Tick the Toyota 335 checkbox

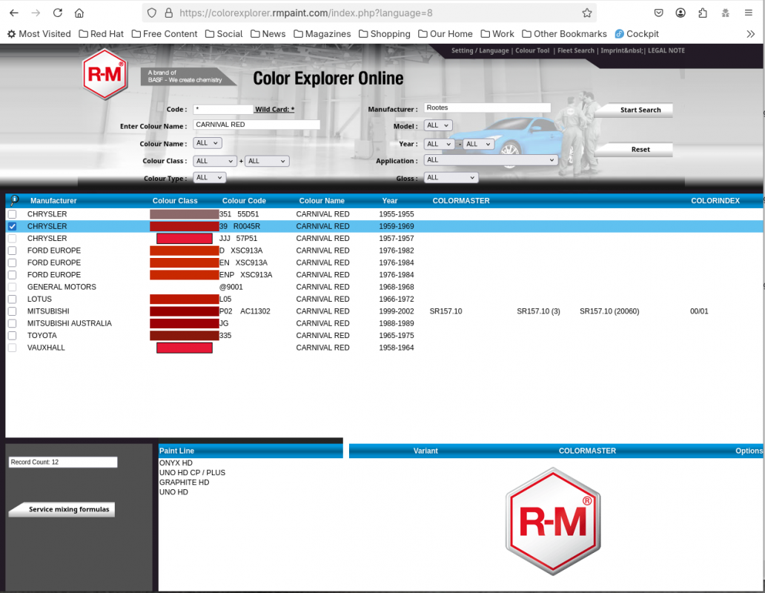point(12,336)
